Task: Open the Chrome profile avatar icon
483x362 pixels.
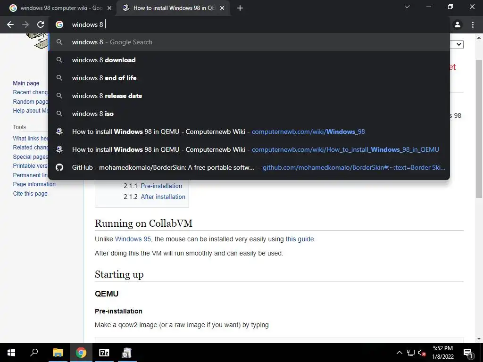Action: 458,25
